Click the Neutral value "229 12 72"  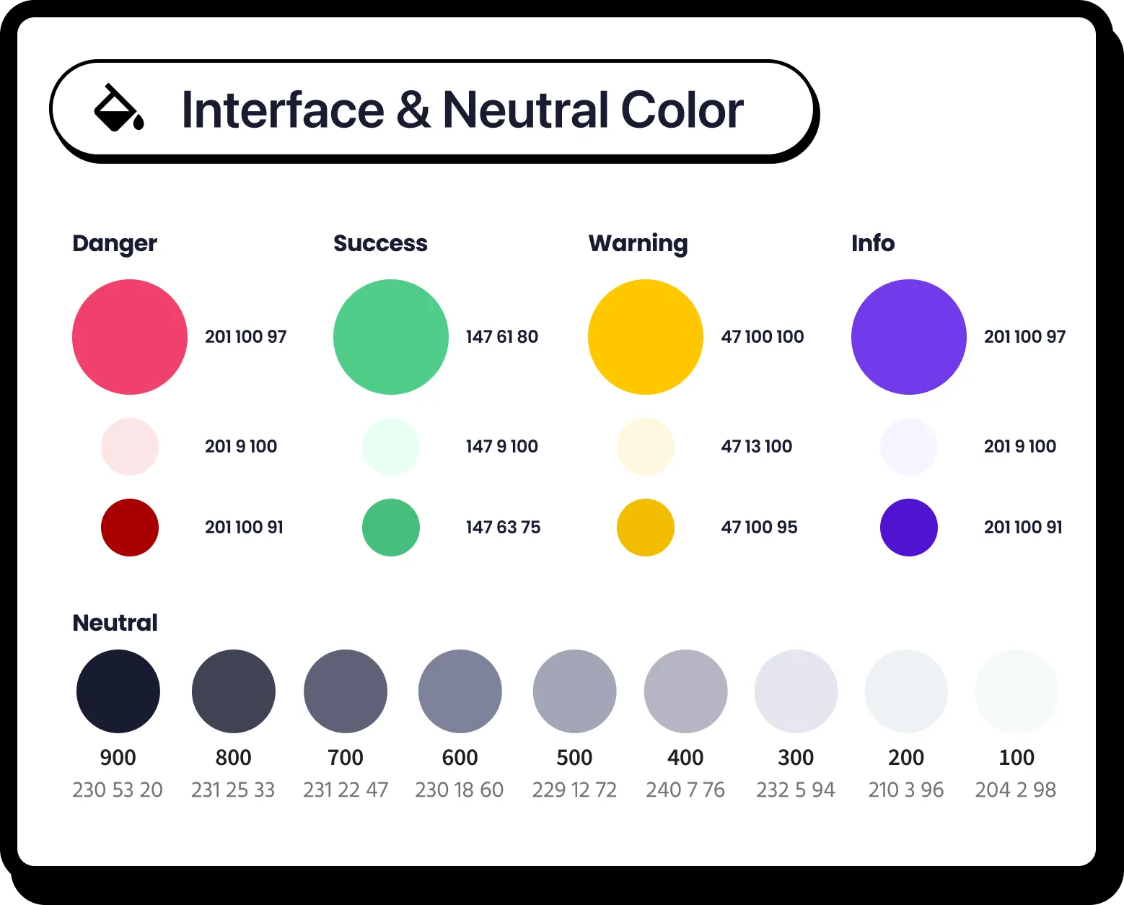575,790
